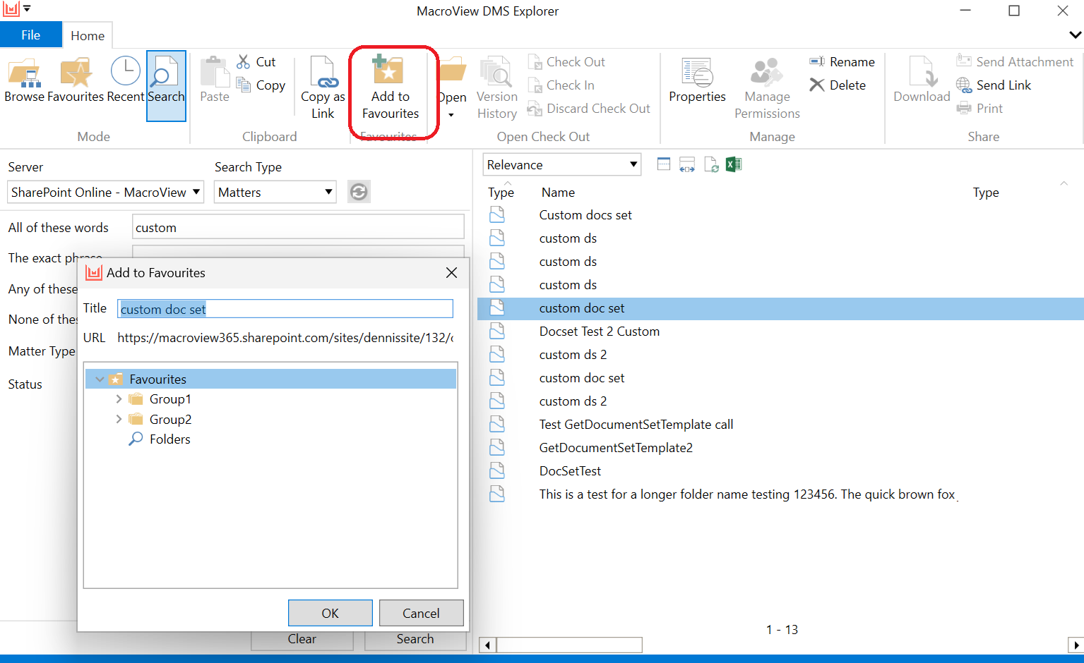Expand Group2 in Favourites tree
The height and width of the screenshot is (663, 1084).
click(119, 420)
